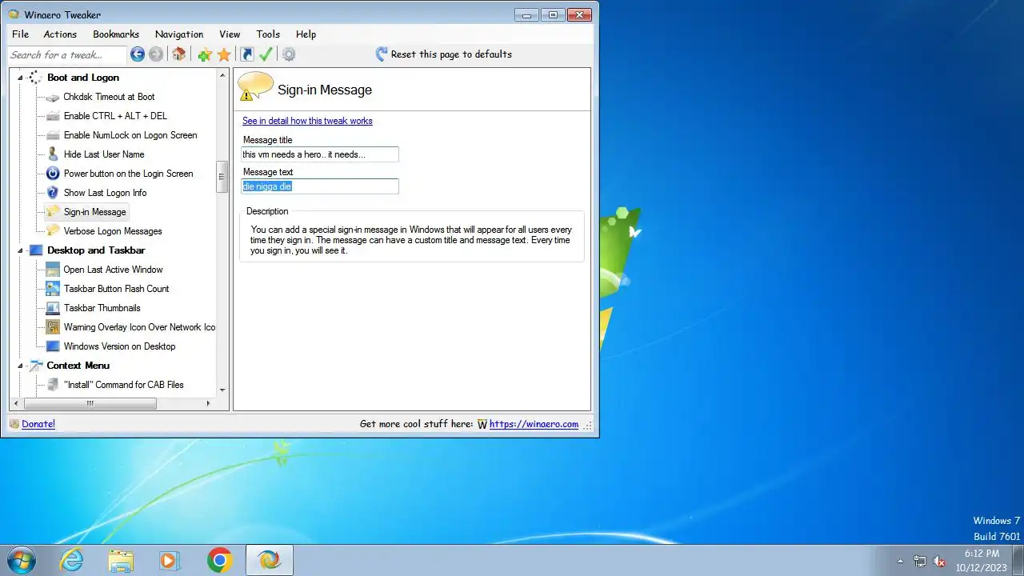Screen dimensions: 1024x576
Task: Click the Taskbar Thumbnails icon
Action: coord(53,308)
